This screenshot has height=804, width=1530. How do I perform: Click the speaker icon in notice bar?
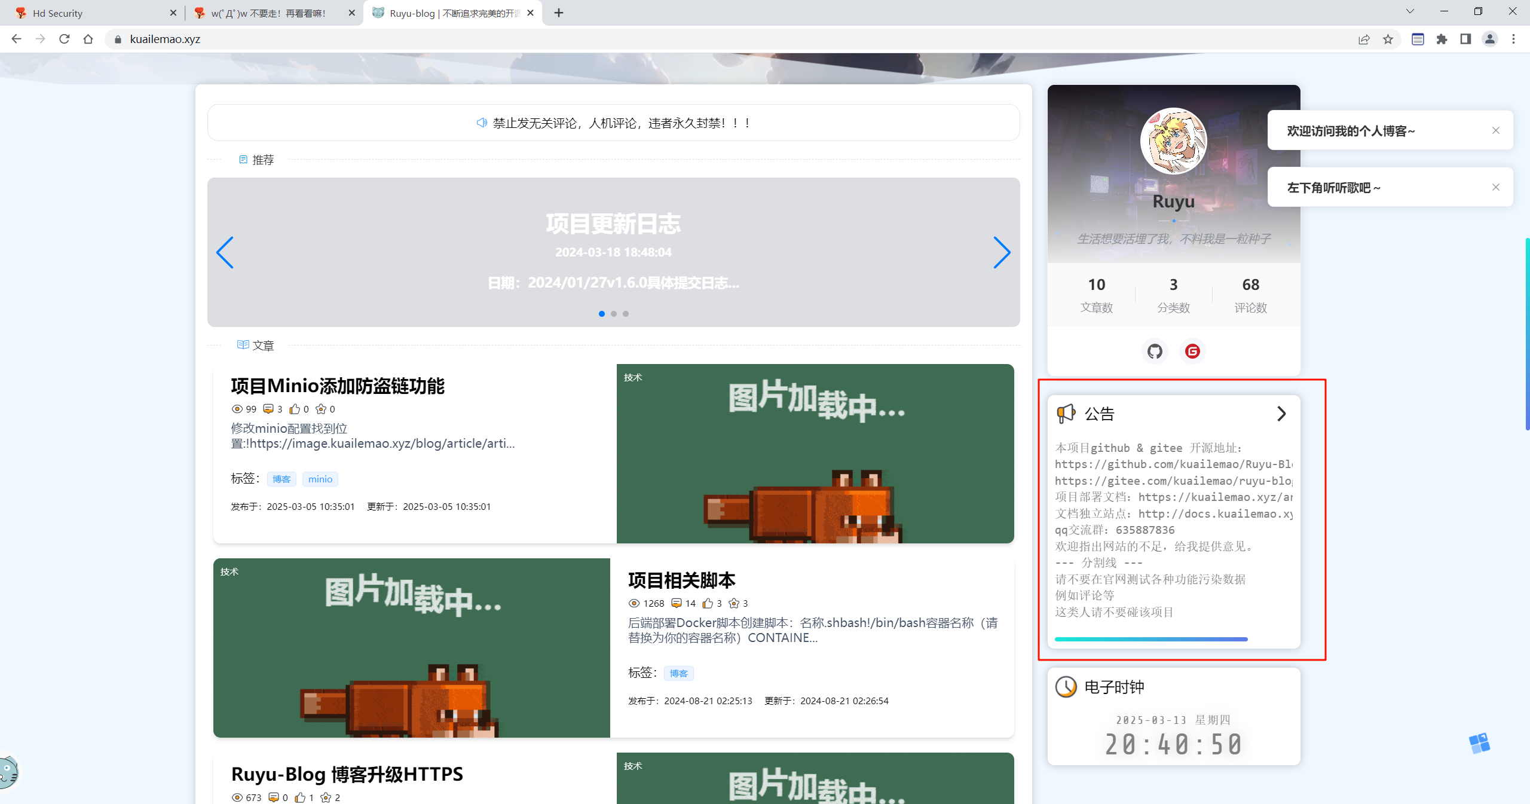click(482, 123)
